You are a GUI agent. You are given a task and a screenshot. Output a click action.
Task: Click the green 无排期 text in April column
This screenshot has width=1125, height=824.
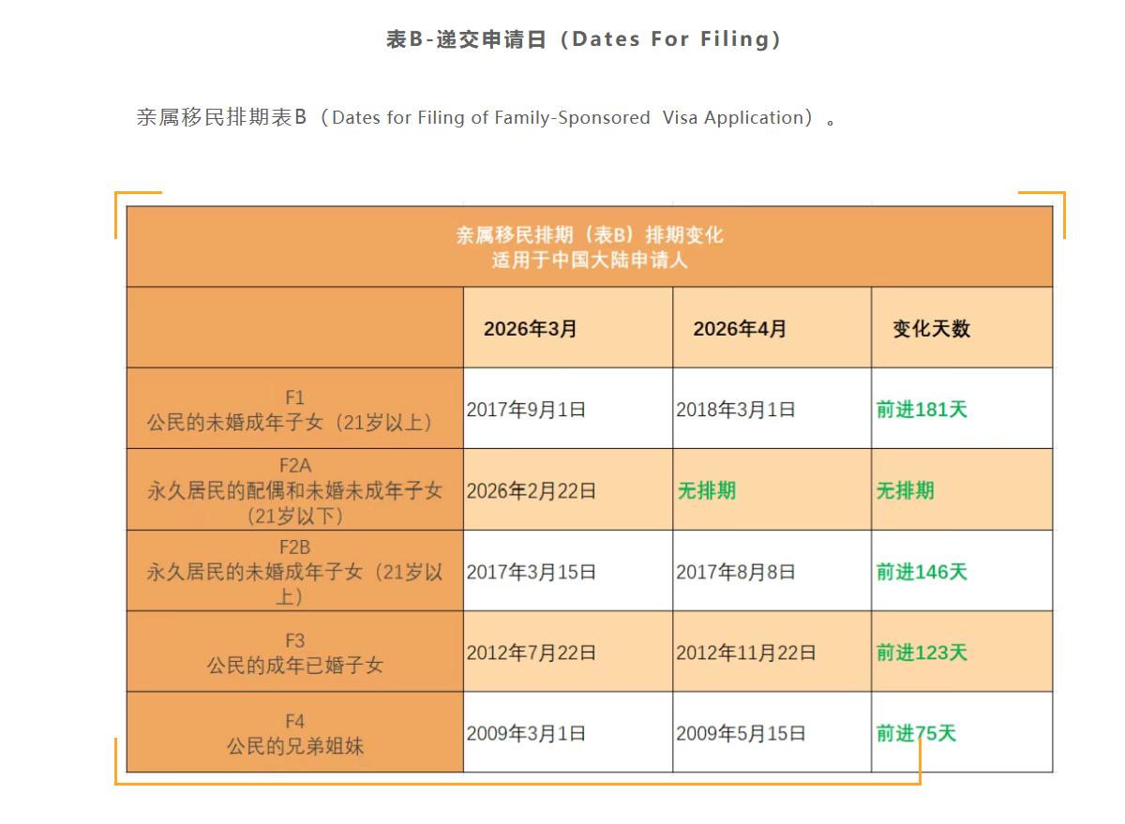(708, 489)
